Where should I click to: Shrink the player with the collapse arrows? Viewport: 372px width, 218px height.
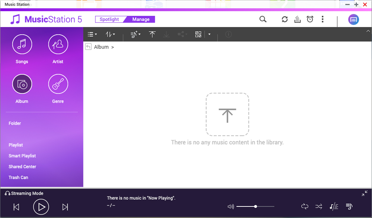(365, 193)
